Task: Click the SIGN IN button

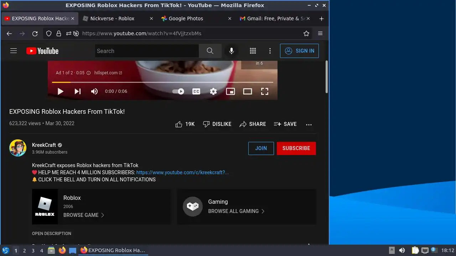Action: (x=299, y=51)
